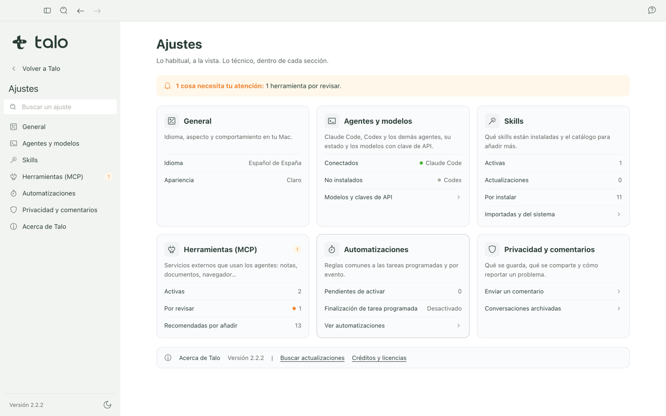Click the Privacidad shield icon on the card
666x416 pixels.
492,249
